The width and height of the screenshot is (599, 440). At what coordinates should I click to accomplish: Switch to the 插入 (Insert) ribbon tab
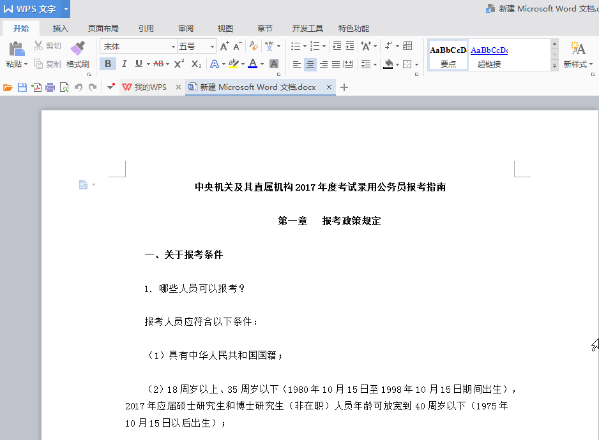61,29
